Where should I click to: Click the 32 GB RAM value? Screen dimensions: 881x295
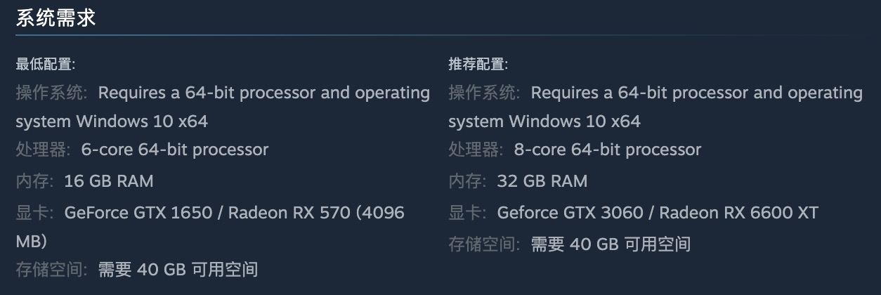click(x=542, y=181)
